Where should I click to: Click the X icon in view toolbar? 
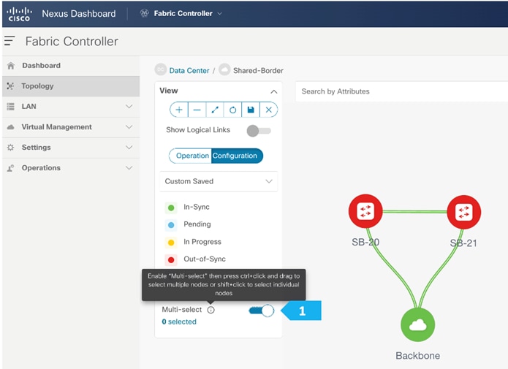coord(268,110)
